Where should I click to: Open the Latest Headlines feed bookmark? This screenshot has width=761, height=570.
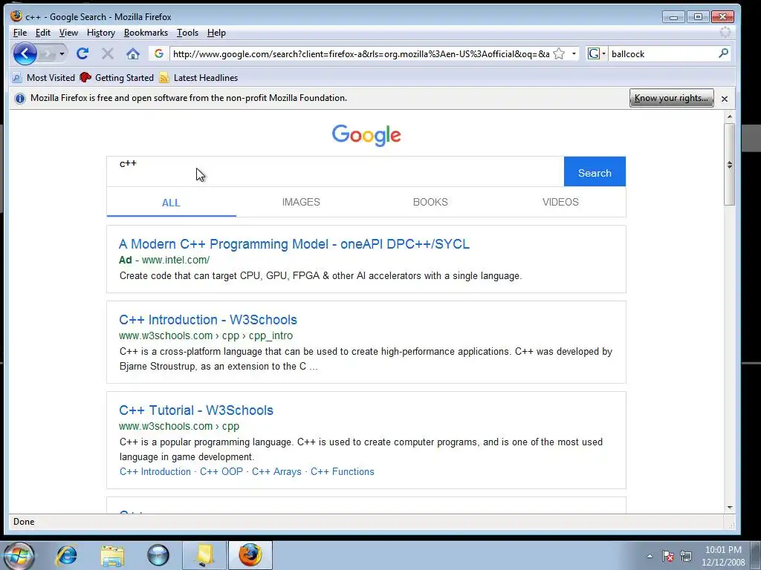[x=199, y=77]
